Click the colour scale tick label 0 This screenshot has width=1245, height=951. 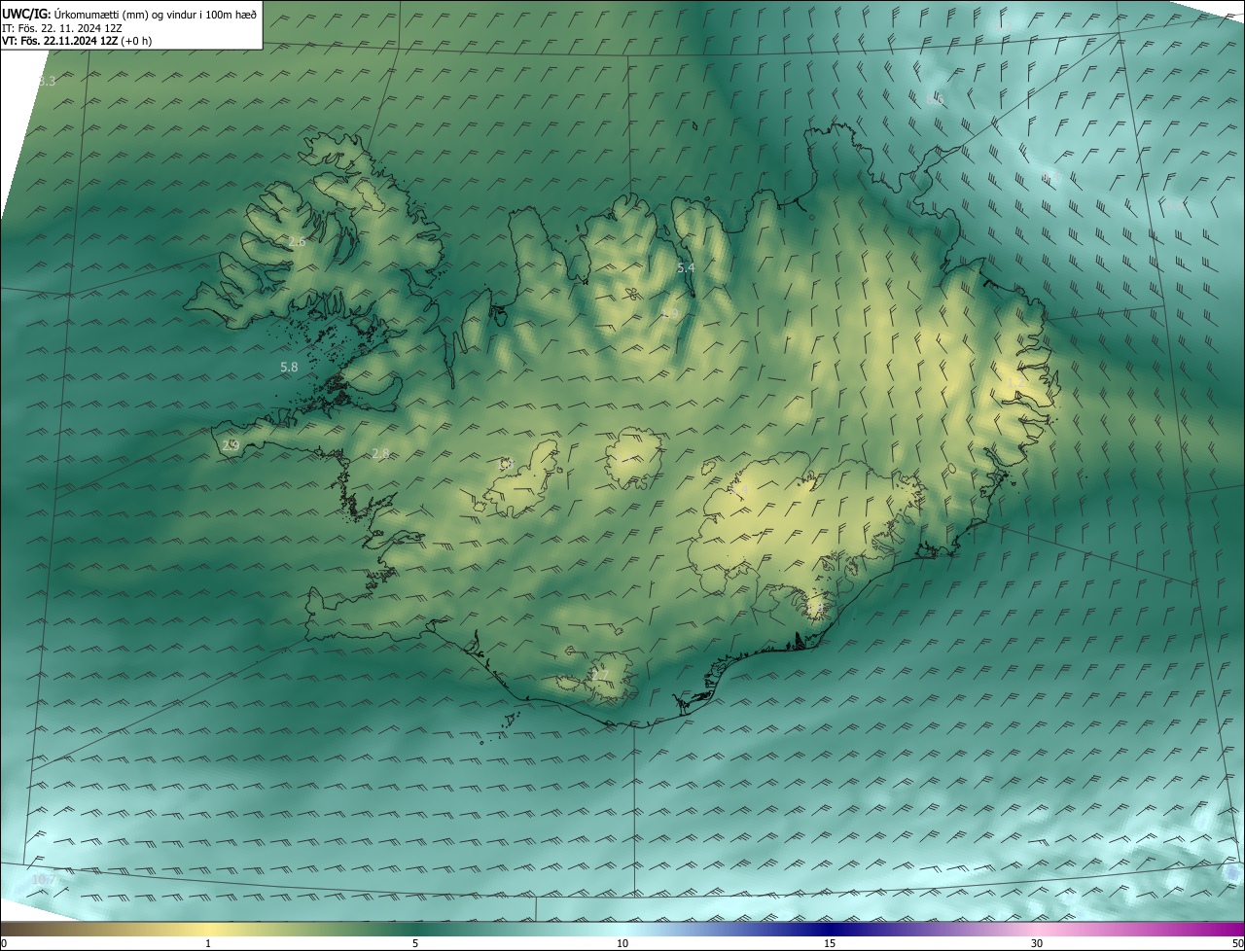(4, 943)
